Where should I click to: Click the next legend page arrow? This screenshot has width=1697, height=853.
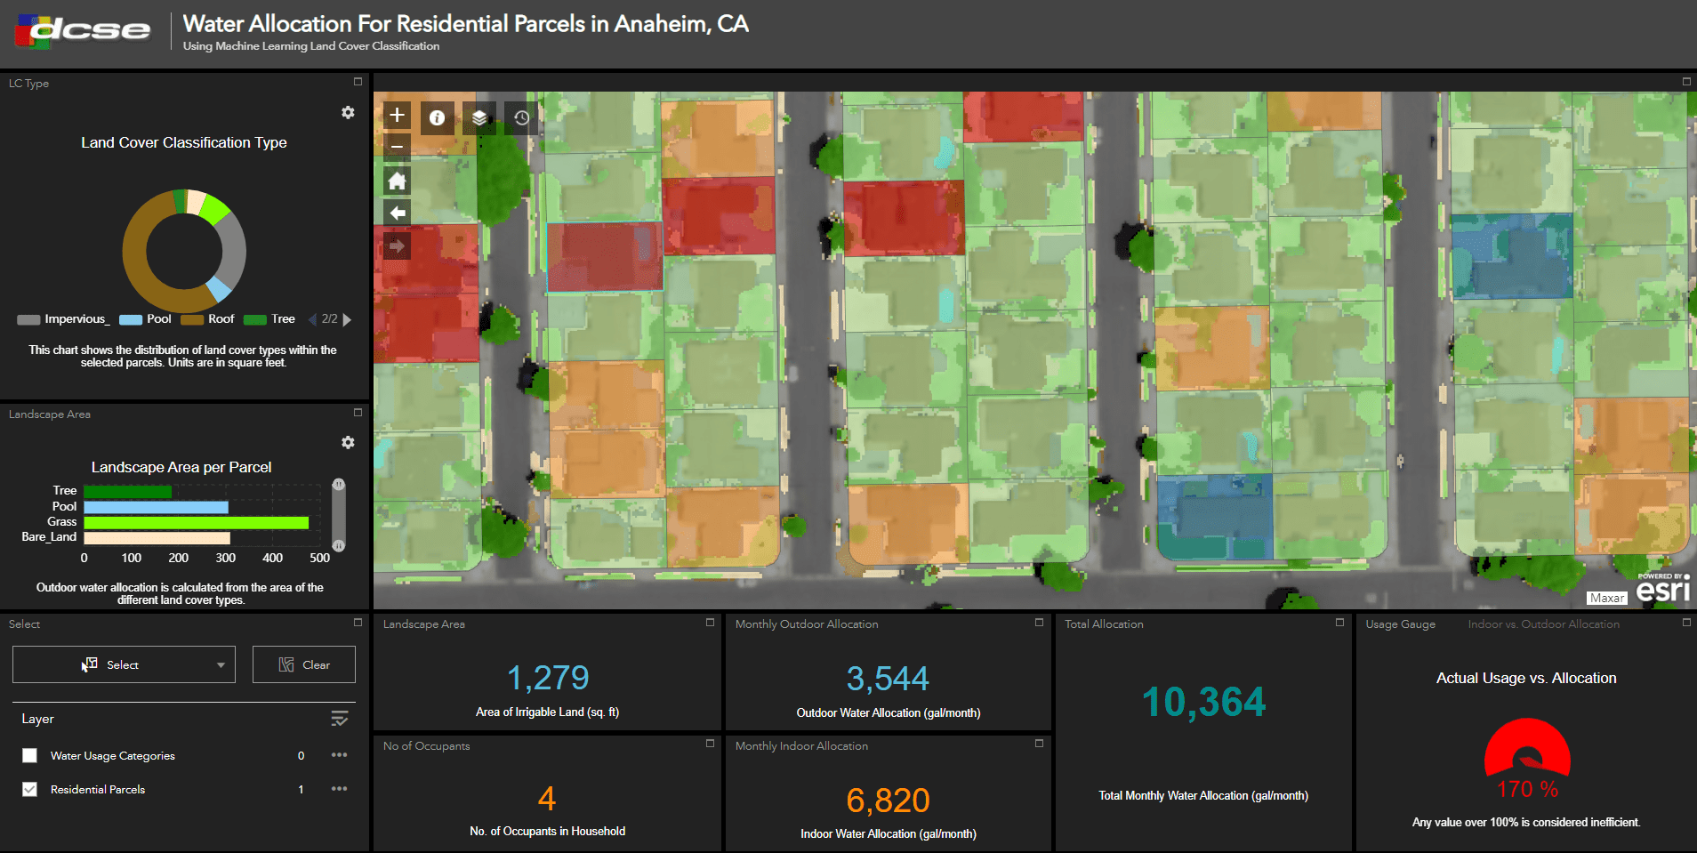[x=345, y=318]
